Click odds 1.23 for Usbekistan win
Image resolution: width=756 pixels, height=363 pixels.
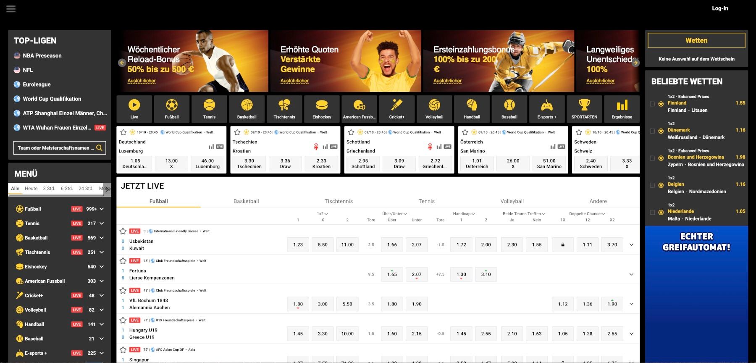coord(298,245)
